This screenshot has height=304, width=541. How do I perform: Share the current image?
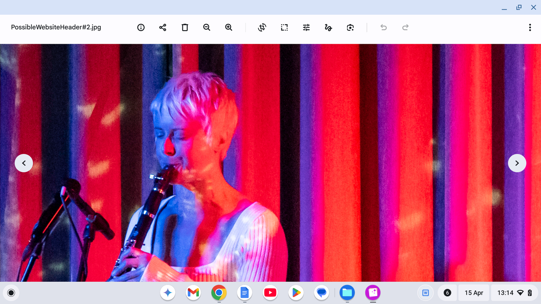(x=163, y=28)
